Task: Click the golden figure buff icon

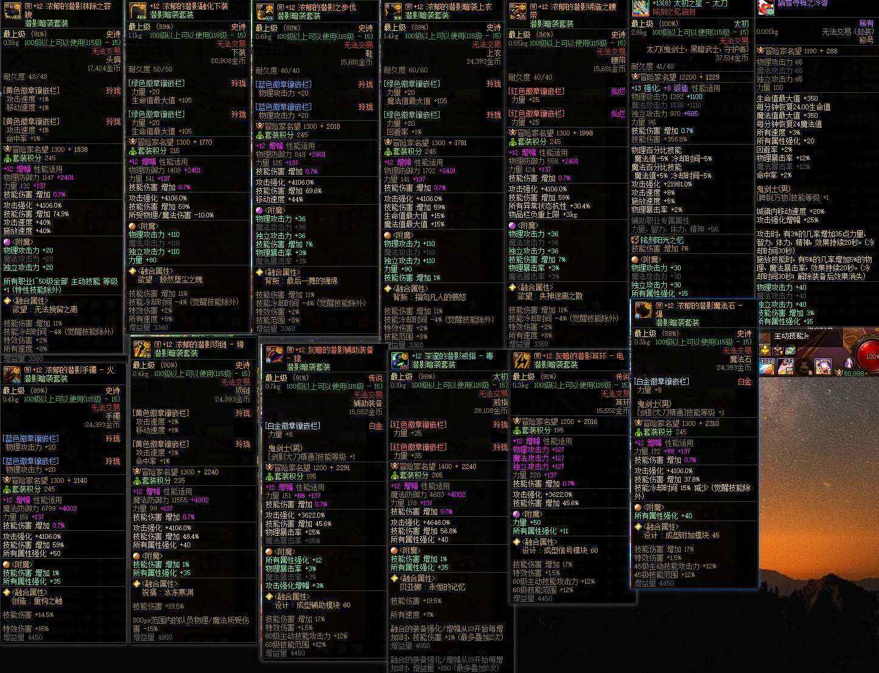Action: coord(765,349)
